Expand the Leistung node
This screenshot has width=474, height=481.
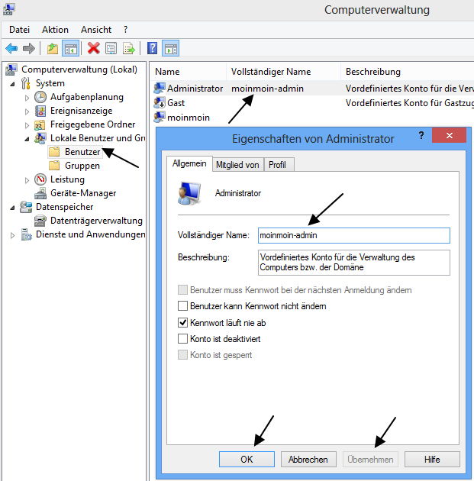27,180
